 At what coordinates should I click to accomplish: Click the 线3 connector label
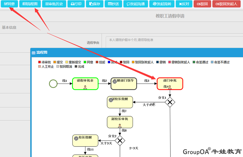147,81
